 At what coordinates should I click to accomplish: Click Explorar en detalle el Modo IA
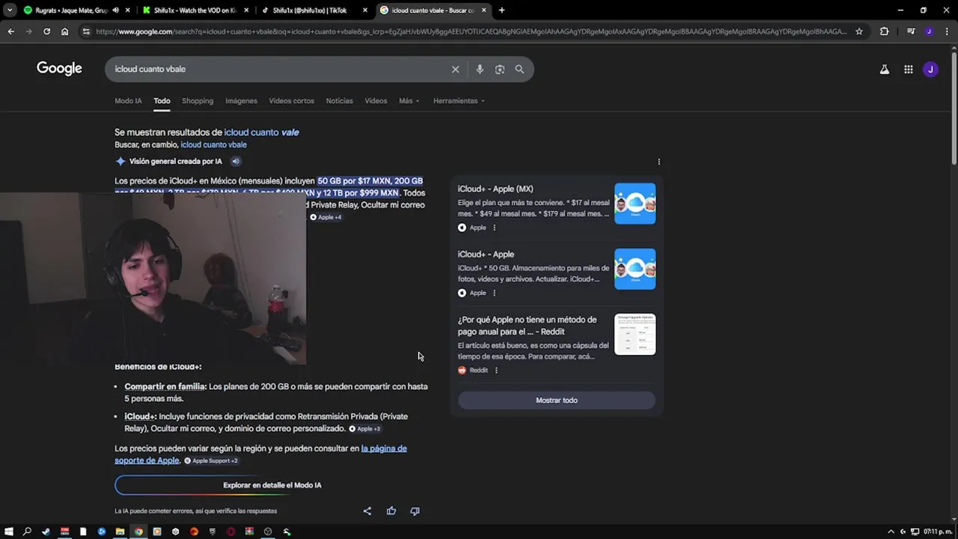272,485
